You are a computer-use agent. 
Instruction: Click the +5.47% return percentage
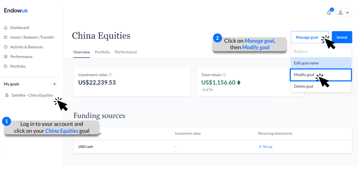[x=207, y=90]
